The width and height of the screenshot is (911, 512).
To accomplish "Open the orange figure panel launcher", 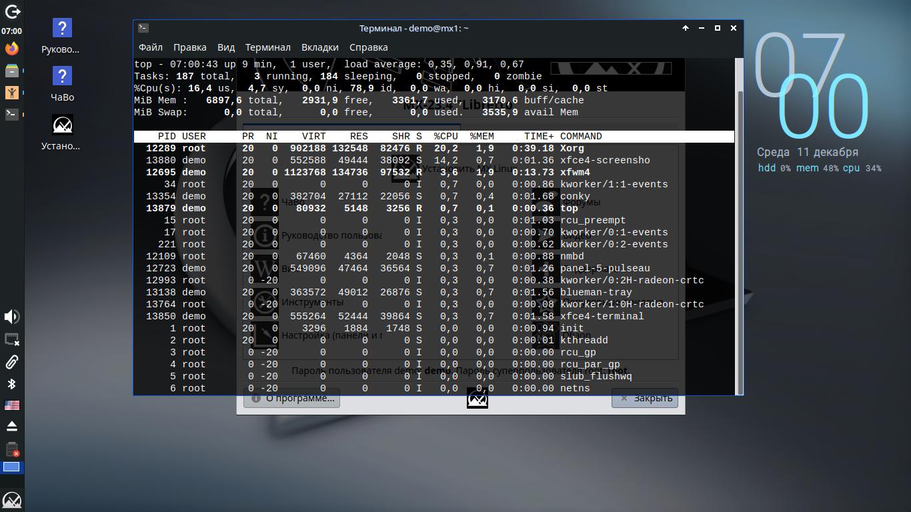I will tap(11, 92).
